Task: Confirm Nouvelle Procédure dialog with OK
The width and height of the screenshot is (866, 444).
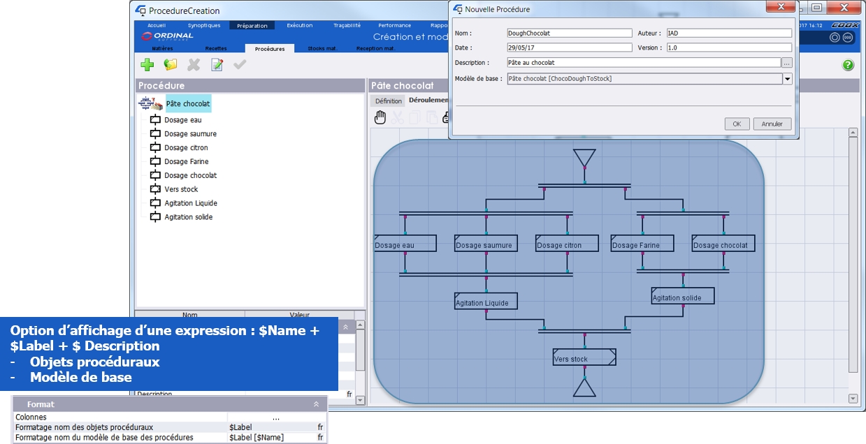Action: point(737,124)
